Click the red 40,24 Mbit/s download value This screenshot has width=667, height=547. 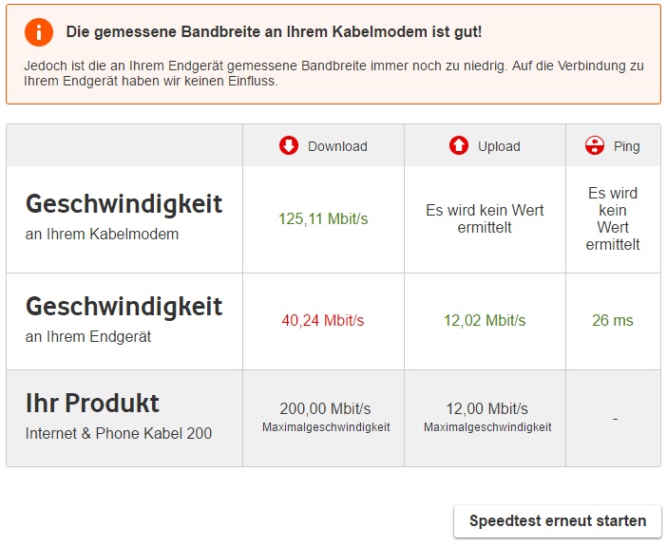pos(323,320)
